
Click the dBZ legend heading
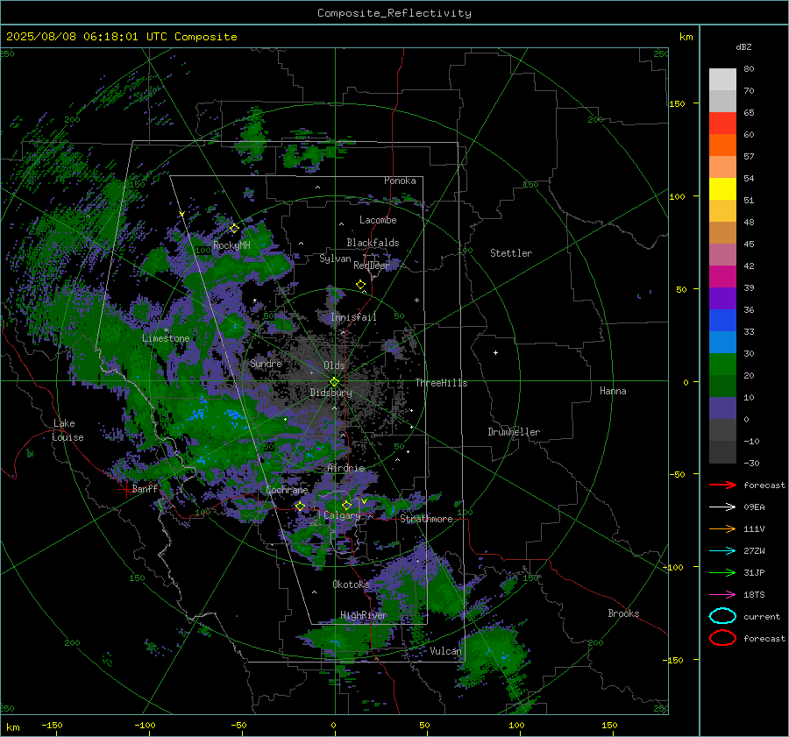coord(743,46)
